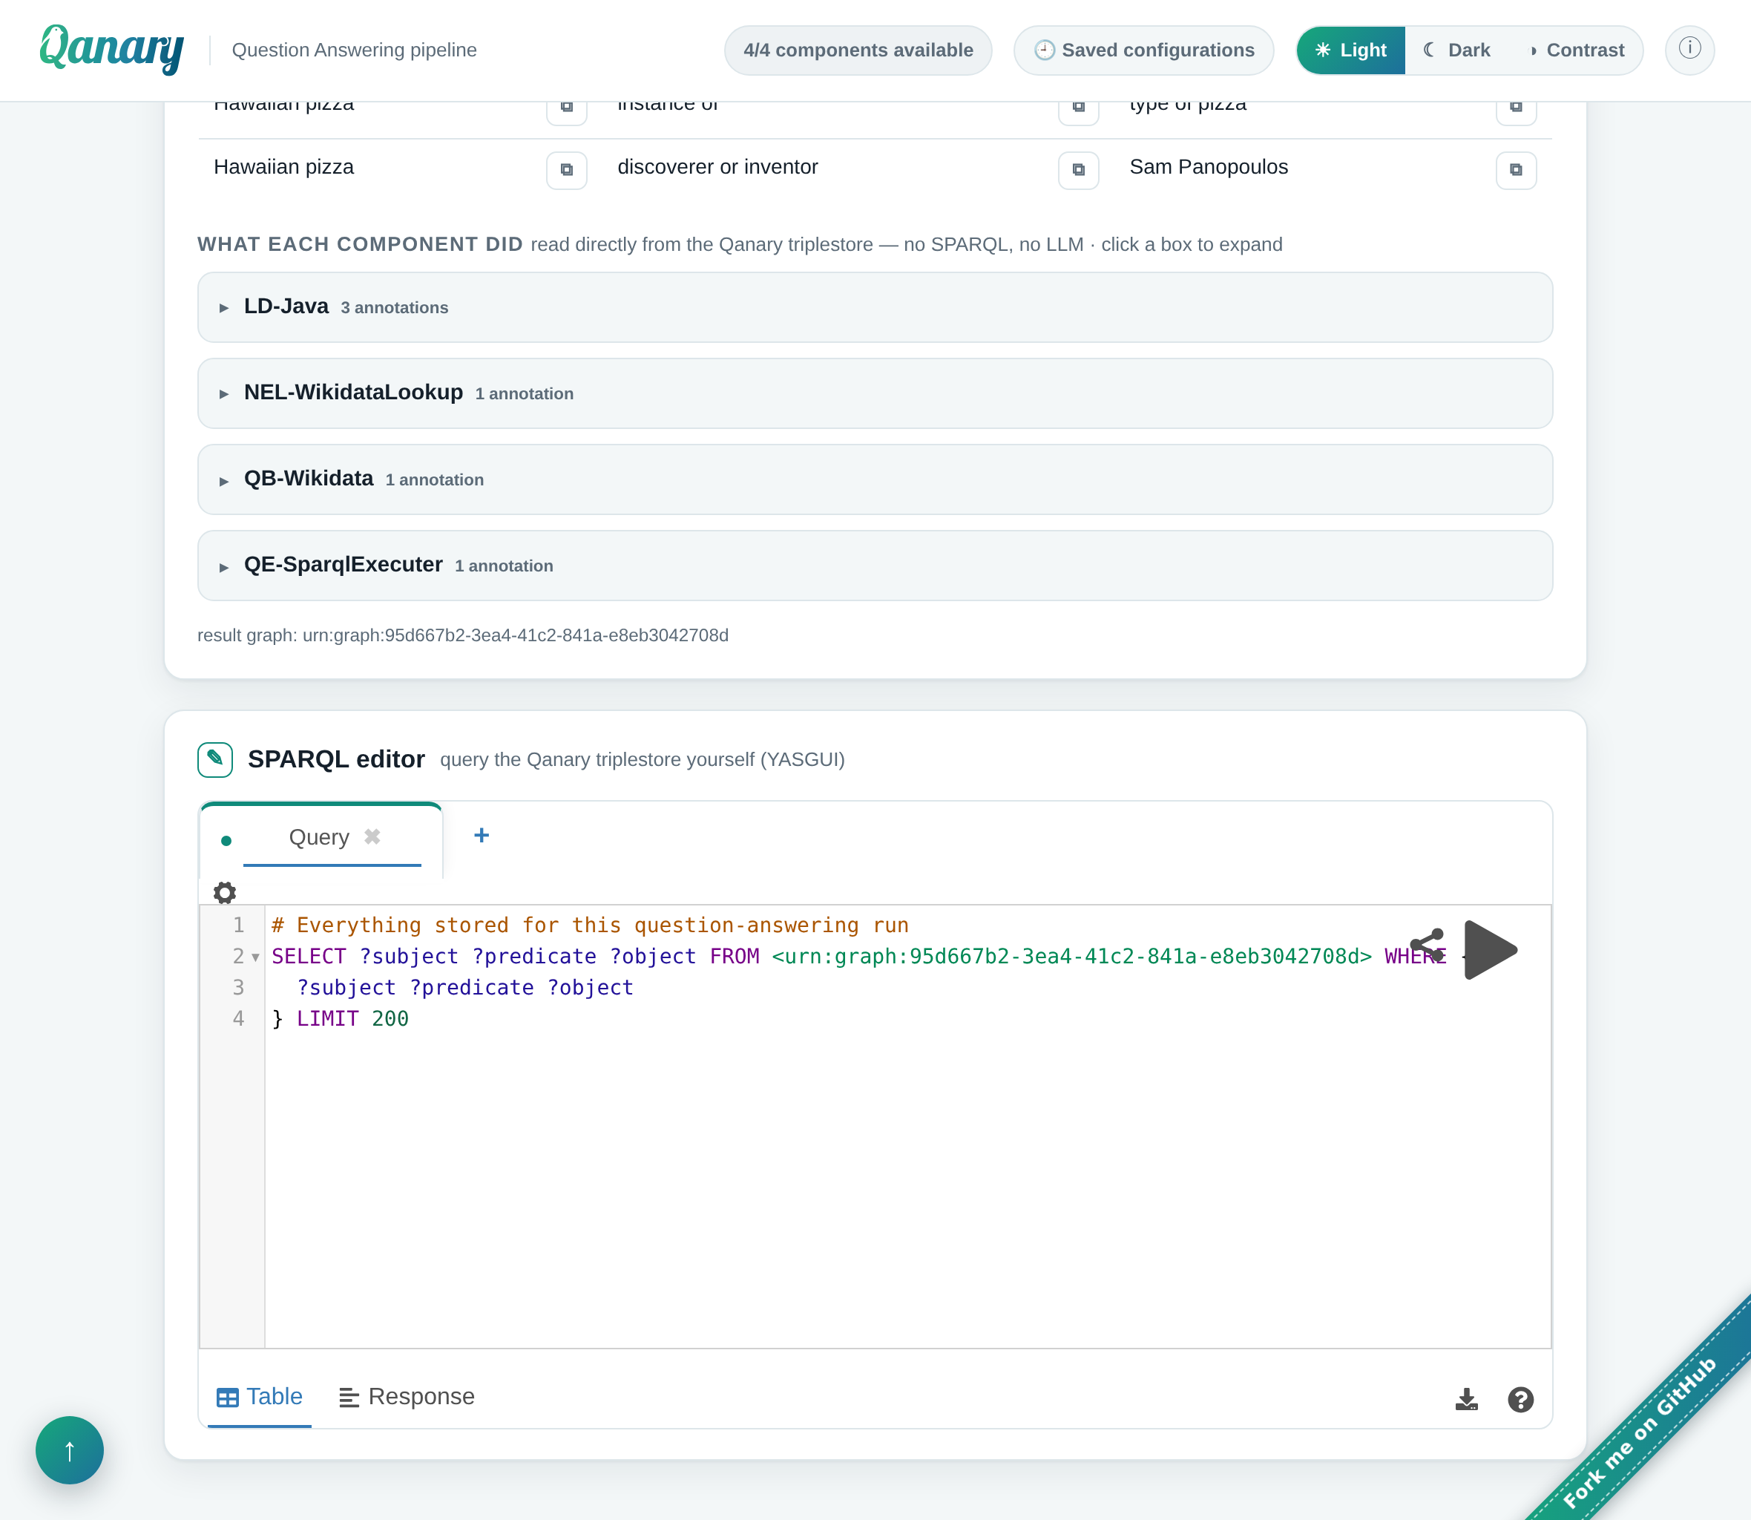Run the SPARQL query
This screenshot has height=1520, width=1751.
[x=1490, y=949]
